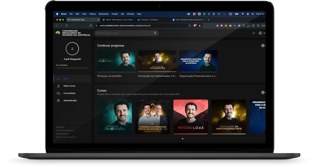Reload the page with the refresh icon
Viewport: 315px width, 167px height.
pos(66,26)
